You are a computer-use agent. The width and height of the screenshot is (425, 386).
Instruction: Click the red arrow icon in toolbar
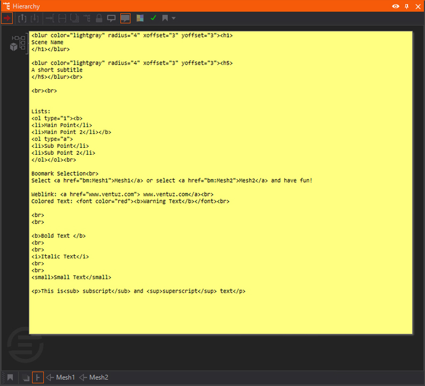coord(7,18)
